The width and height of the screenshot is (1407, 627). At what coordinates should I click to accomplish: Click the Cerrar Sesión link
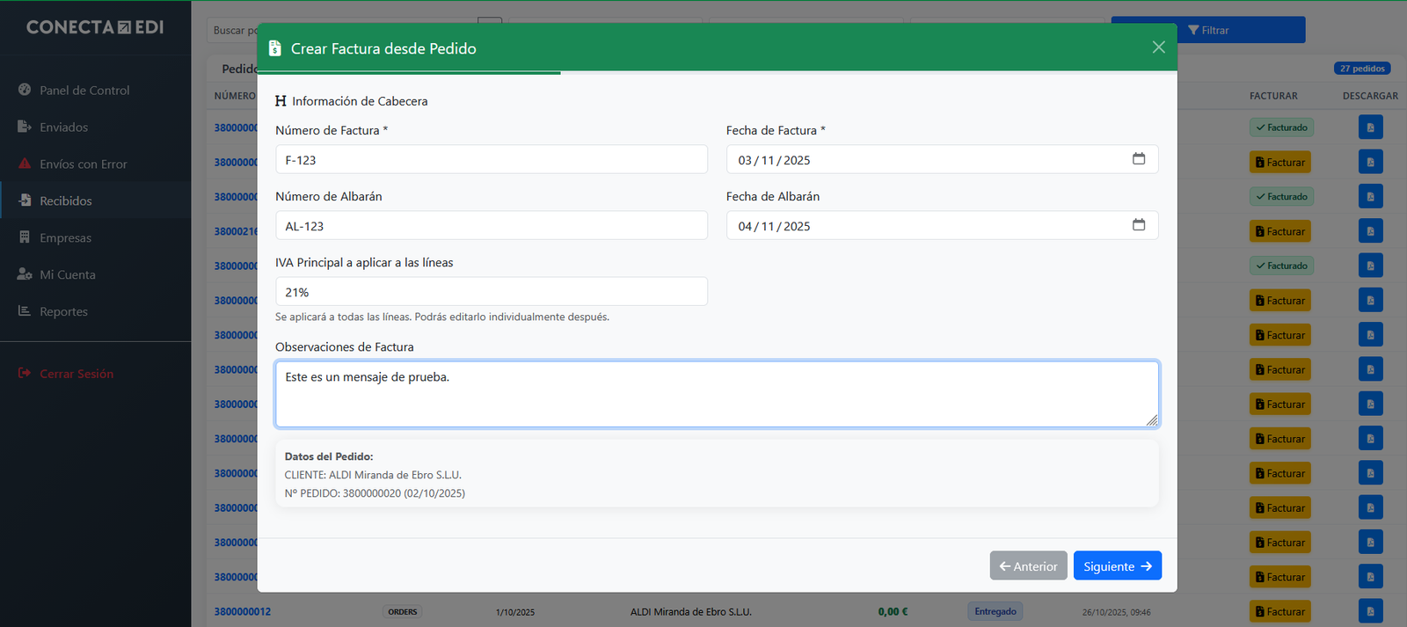[76, 374]
